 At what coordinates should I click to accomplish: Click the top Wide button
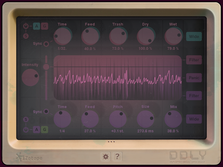(x=194, y=37)
